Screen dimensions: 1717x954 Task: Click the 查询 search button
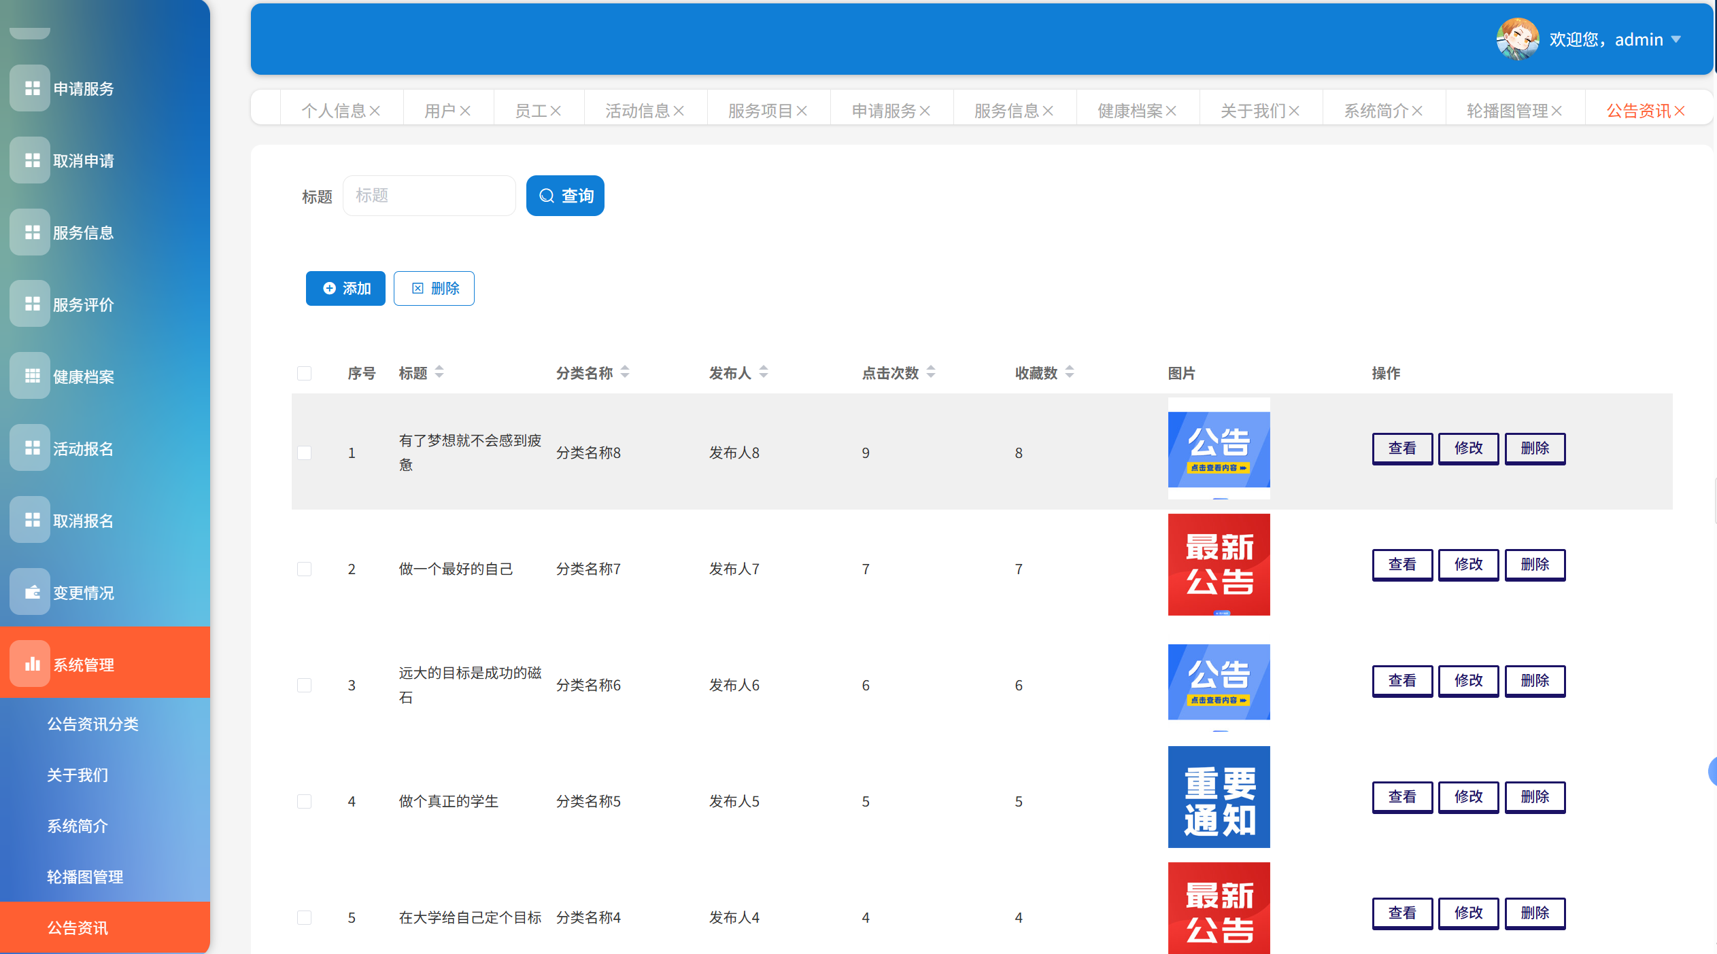pyautogui.click(x=565, y=196)
